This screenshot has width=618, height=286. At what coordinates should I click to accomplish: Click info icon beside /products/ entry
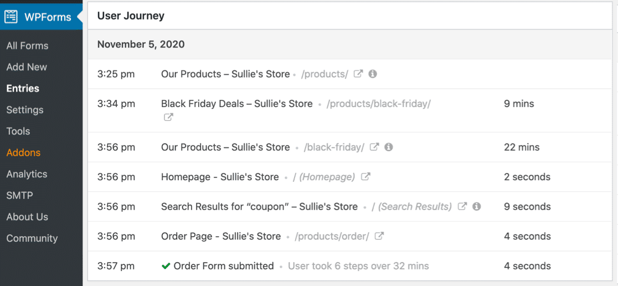373,74
